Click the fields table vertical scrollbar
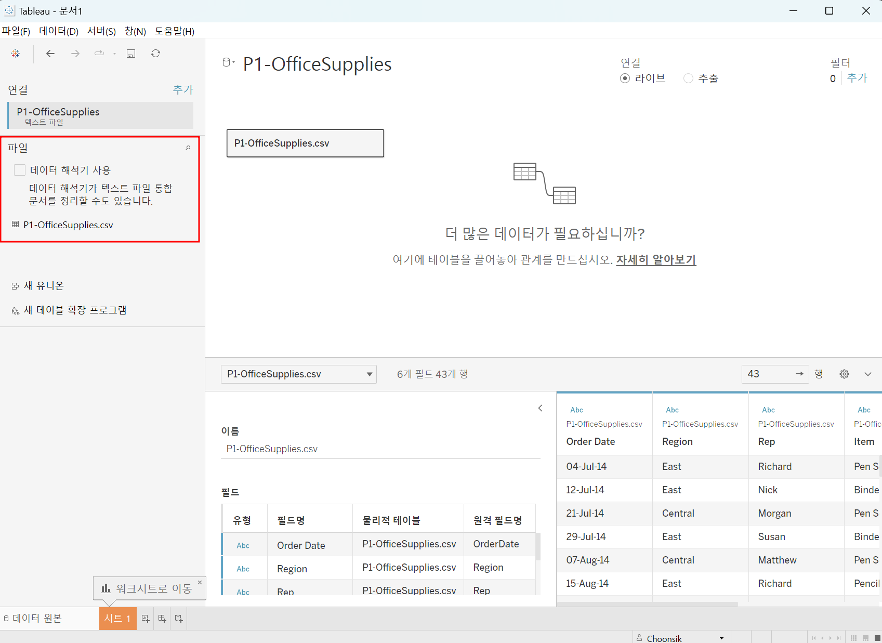The height and width of the screenshot is (643, 882). (538, 546)
